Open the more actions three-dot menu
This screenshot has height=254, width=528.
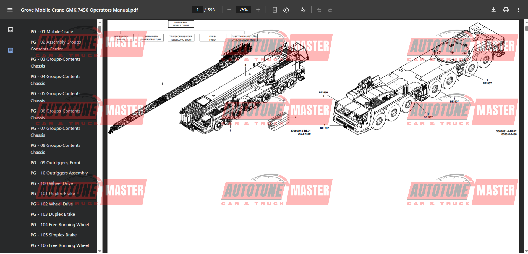click(x=518, y=10)
